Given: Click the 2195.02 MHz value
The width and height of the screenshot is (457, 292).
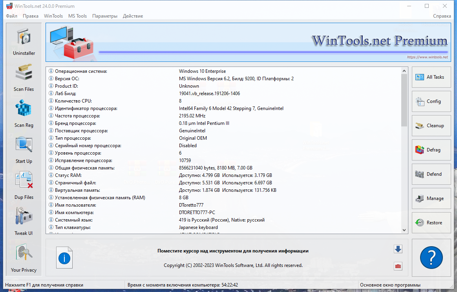Looking at the screenshot, I should coord(192,115).
